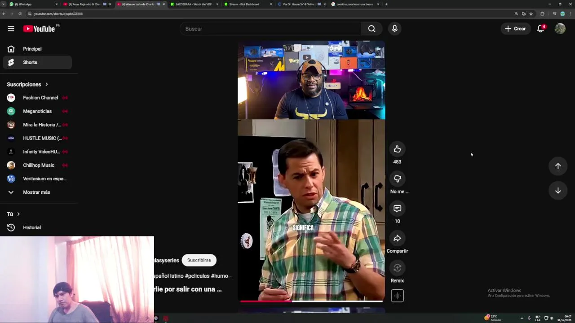This screenshot has height=323, width=575.
Task: Open a new browser tab
Action: [386, 4]
